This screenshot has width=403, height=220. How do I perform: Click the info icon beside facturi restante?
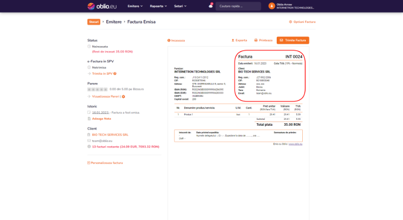[x=89, y=146]
